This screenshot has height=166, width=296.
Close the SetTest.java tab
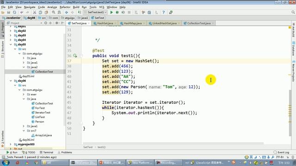[89, 24]
